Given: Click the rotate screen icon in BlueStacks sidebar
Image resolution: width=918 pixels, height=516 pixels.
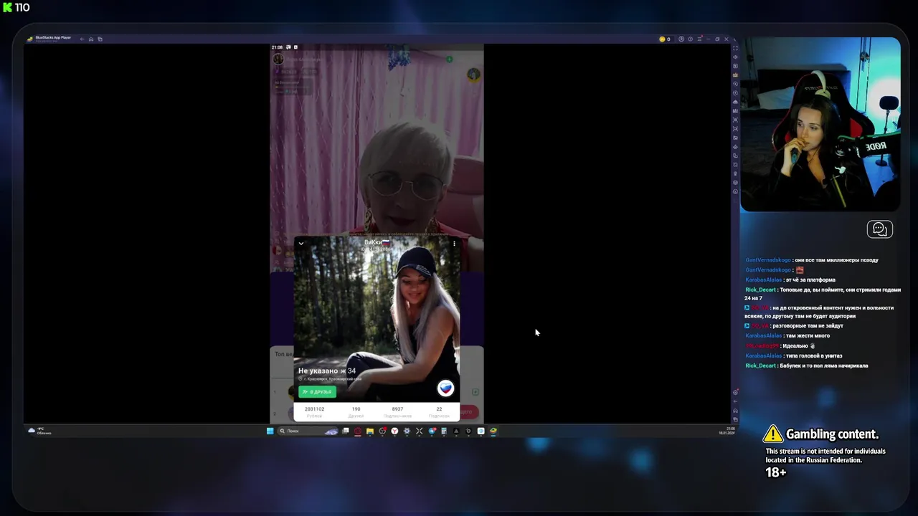Looking at the screenshot, I should 735,156.
